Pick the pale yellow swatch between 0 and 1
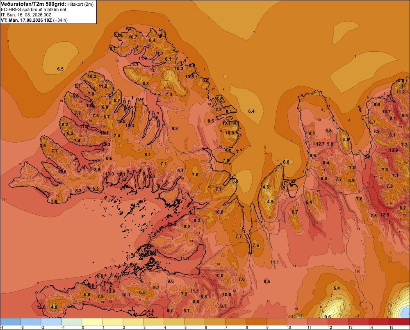The height and width of the screenshot is (330, 410). tap(92, 321)
